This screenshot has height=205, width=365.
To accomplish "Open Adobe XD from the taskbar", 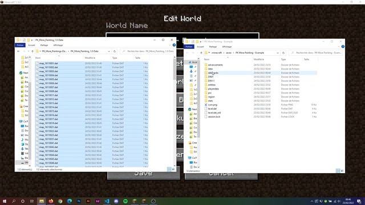I will pyautogui.click(x=98, y=201).
